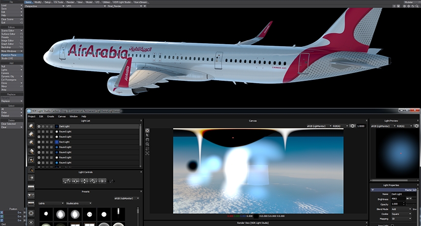This screenshot has width=421, height=226.
Task: Click the exposure icon in Light Preview header
Action: tap(416, 126)
